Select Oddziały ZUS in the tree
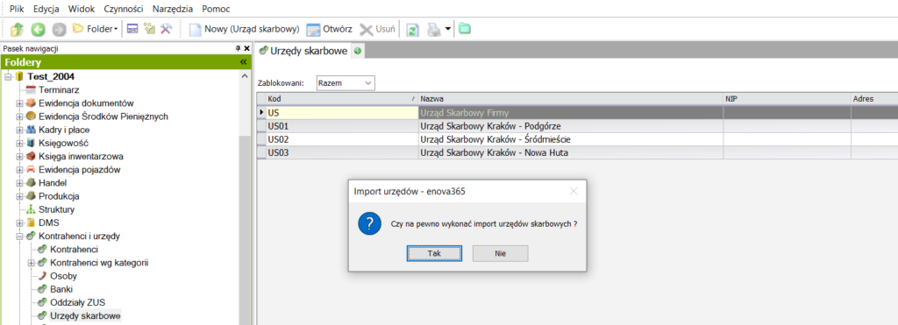This screenshot has height=325, width=898. coord(77,302)
